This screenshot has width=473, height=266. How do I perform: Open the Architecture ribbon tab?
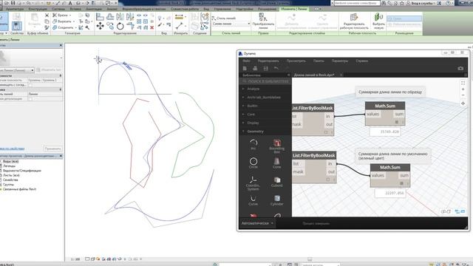click(15, 9)
